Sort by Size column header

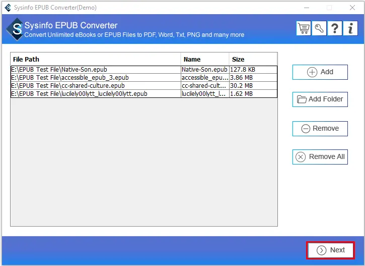click(253, 59)
